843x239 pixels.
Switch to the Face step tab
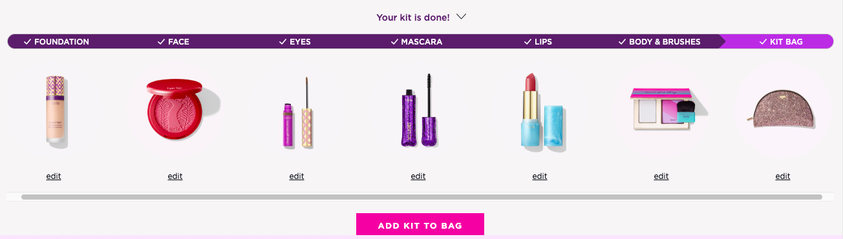click(x=173, y=41)
